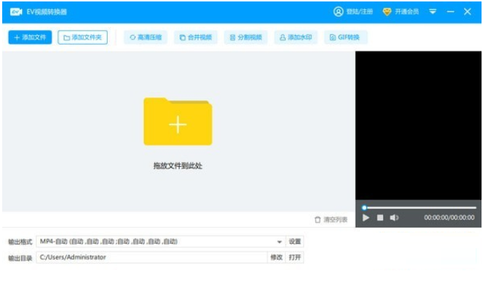Click the 开通会员 membership diamond icon
Image resolution: width=483 pixels, height=284 pixels.
(387, 12)
